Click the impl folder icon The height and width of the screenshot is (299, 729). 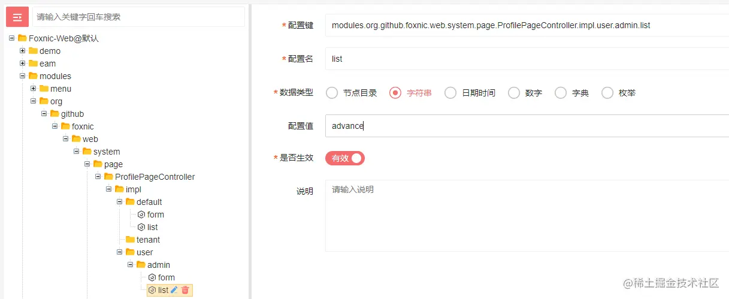(119, 189)
